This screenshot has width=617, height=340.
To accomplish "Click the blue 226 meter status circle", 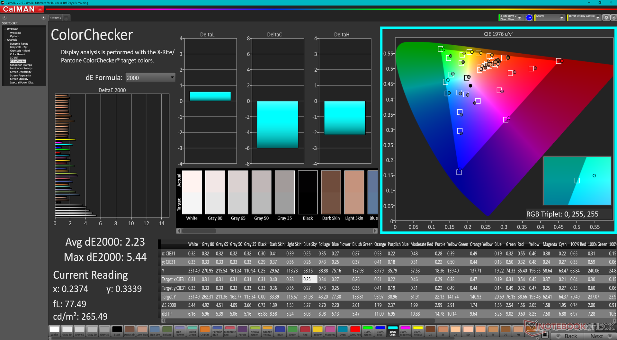I will tap(529, 18).
